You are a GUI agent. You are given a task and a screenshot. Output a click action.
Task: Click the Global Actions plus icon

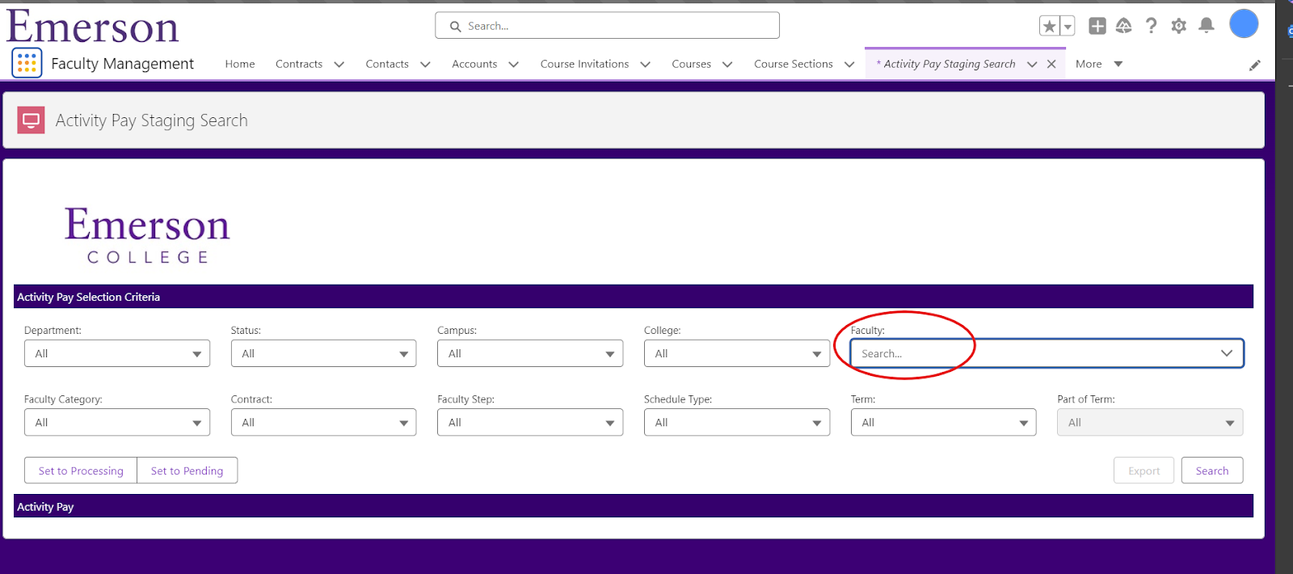1097,26
